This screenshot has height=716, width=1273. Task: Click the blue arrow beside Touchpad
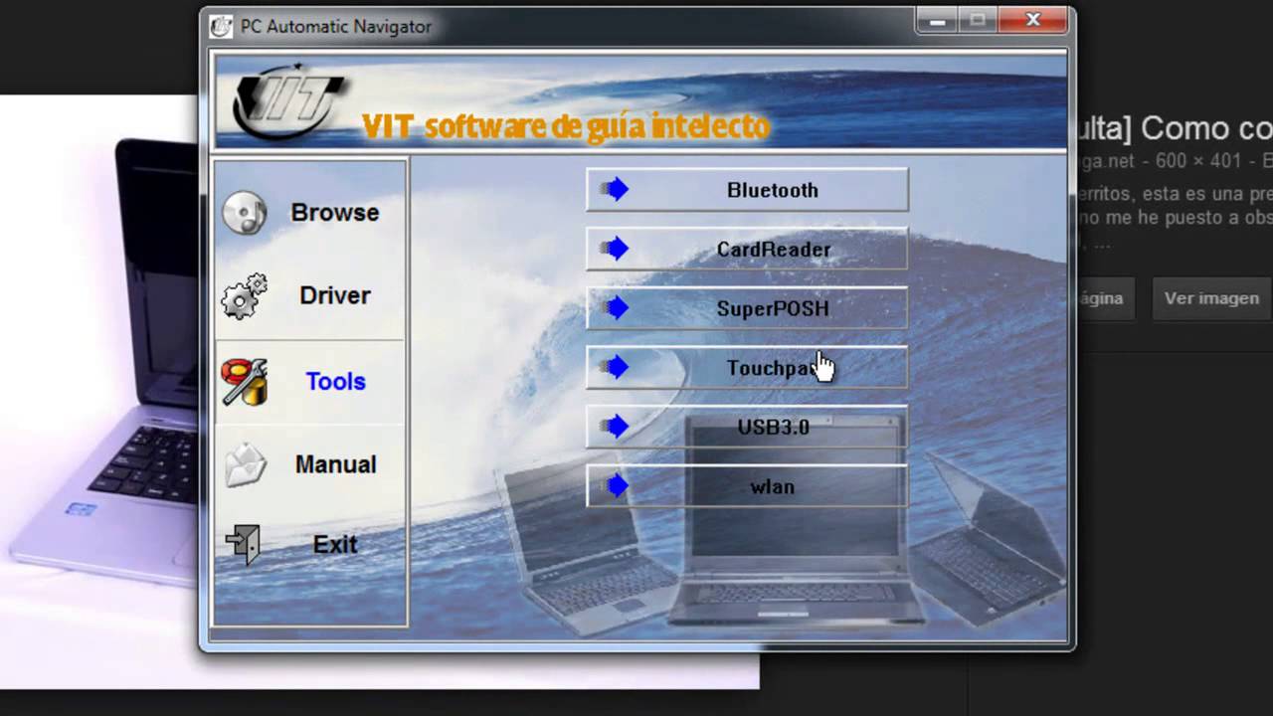tap(616, 367)
